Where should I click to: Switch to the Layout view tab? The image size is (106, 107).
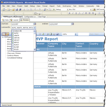coord(14,20)
